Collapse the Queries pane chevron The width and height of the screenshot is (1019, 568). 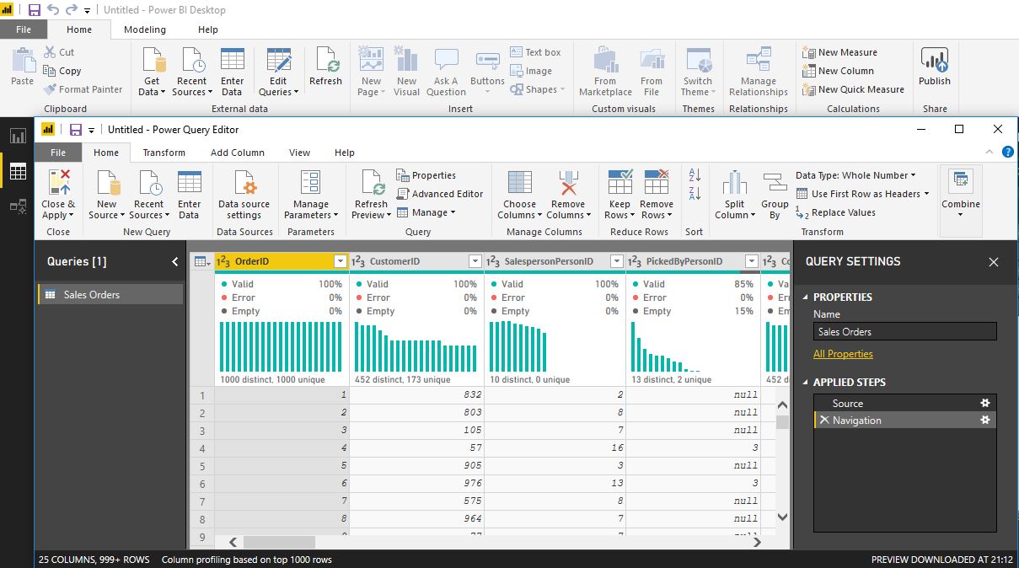175,262
